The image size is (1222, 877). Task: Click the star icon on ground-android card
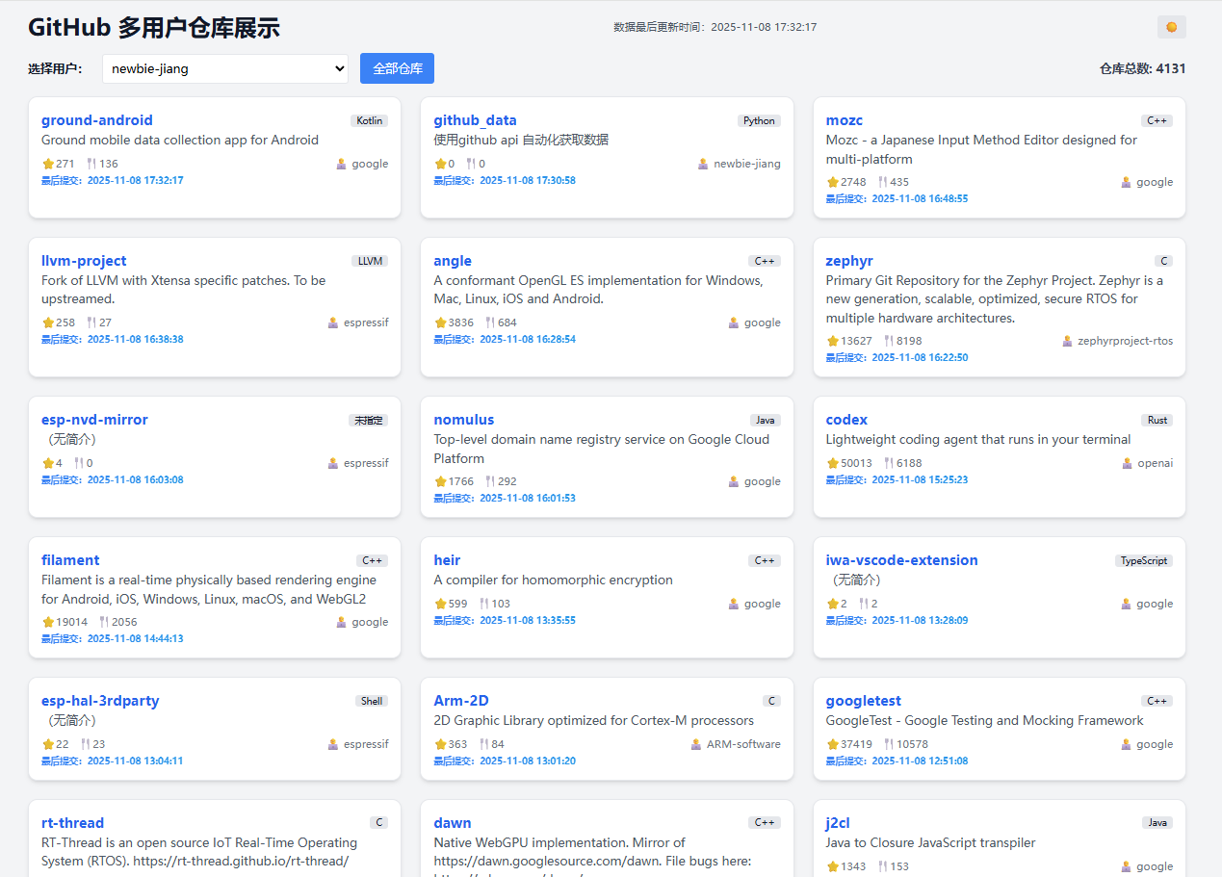[48, 164]
